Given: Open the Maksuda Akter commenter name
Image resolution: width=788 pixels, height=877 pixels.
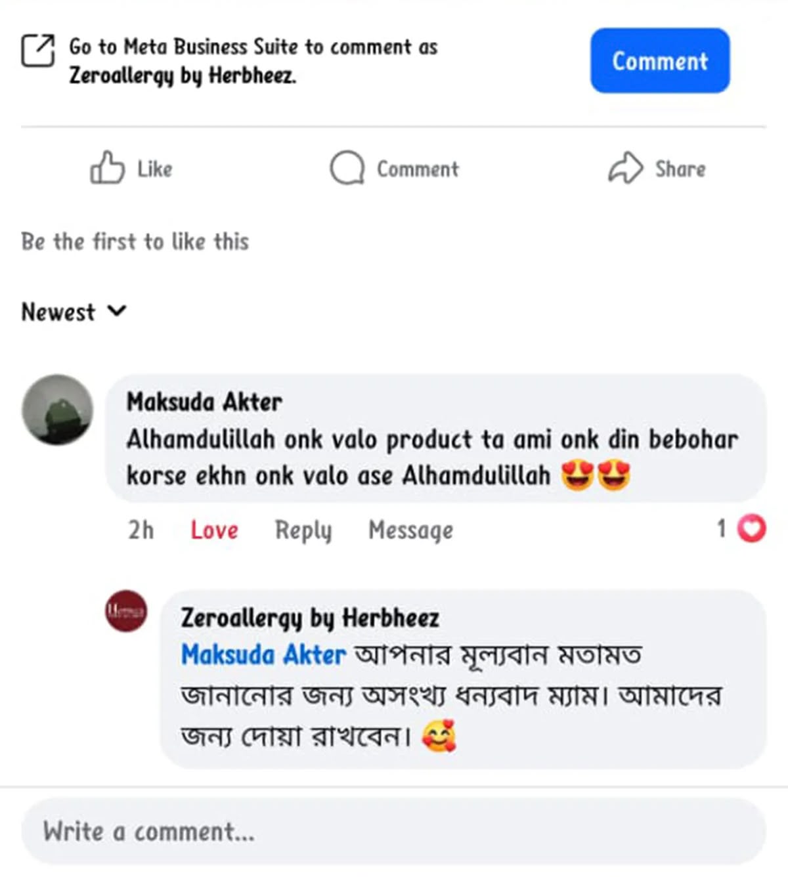Looking at the screenshot, I should tap(204, 402).
